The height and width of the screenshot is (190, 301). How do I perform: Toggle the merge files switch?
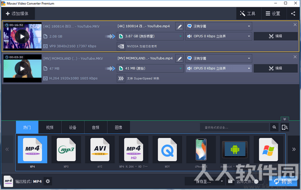[x=259, y=181]
